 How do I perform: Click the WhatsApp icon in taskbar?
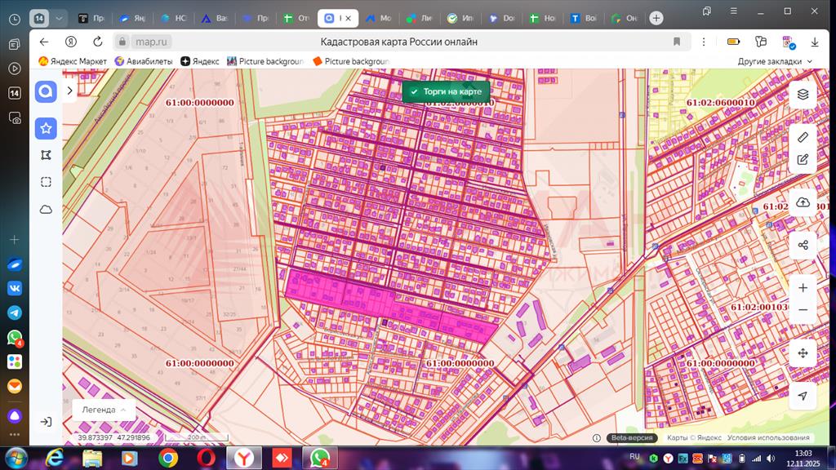320,458
